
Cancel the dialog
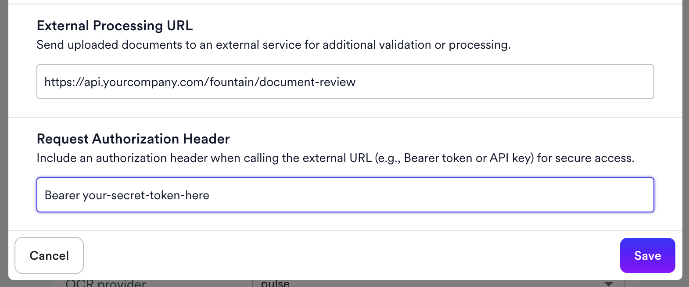[49, 255]
